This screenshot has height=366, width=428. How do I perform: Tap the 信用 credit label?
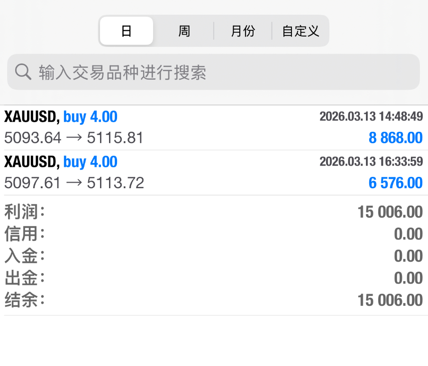[25, 234]
